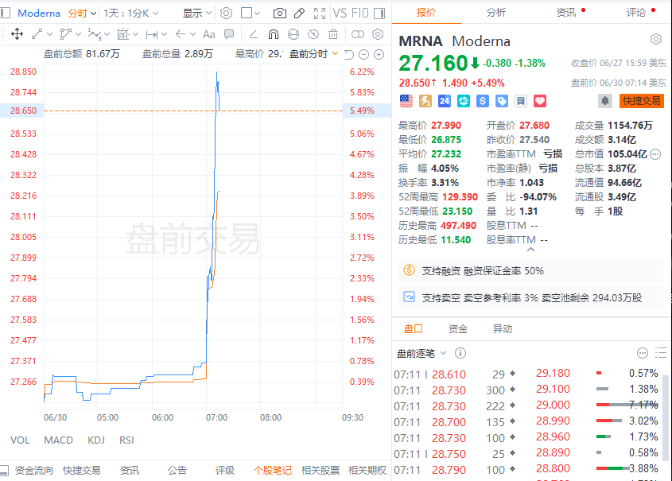Open the 分时 chart type dropdown
The image size is (672, 481).
coord(82,14)
